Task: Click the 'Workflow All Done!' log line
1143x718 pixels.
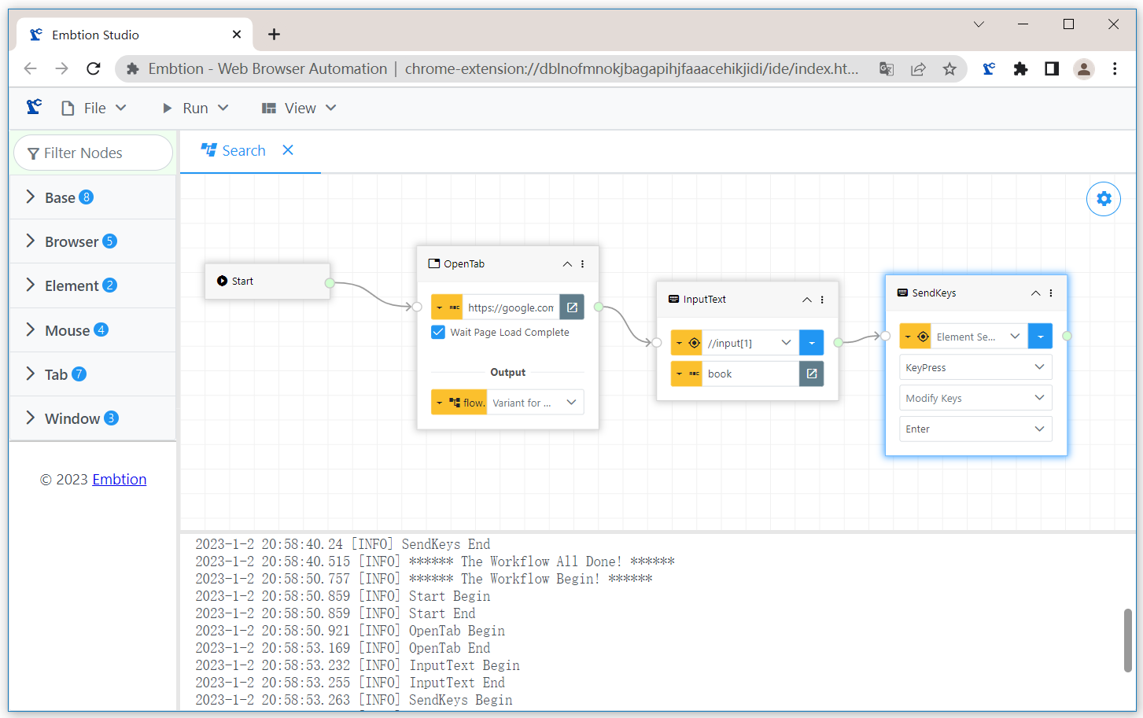Action: coord(435,562)
